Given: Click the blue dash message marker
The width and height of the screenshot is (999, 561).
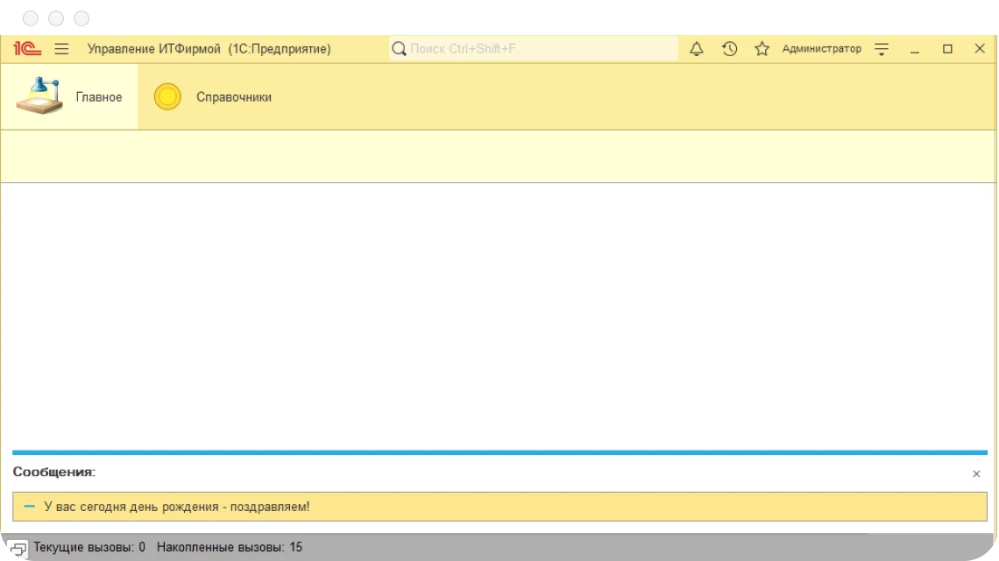Looking at the screenshot, I should (30, 507).
